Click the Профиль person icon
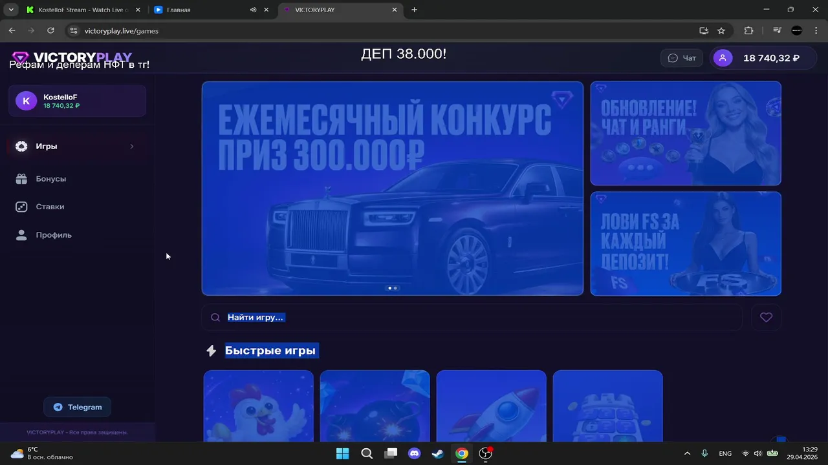This screenshot has height=465, width=828. (x=21, y=235)
